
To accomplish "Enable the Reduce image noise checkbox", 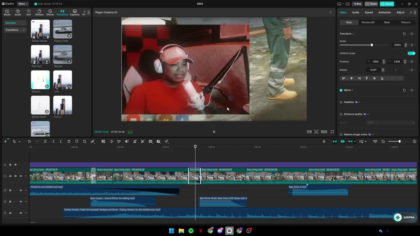I will [341, 134].
